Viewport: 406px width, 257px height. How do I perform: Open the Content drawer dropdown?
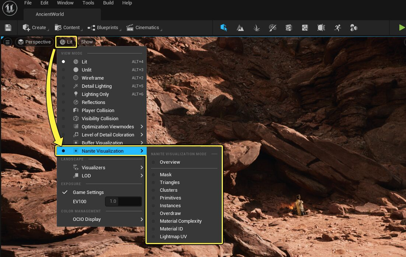point(69,28)
